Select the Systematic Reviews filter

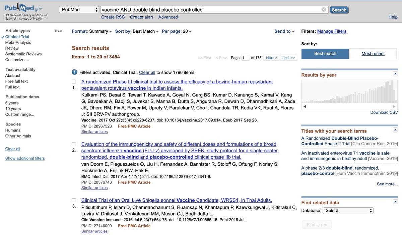click(23, 54)
